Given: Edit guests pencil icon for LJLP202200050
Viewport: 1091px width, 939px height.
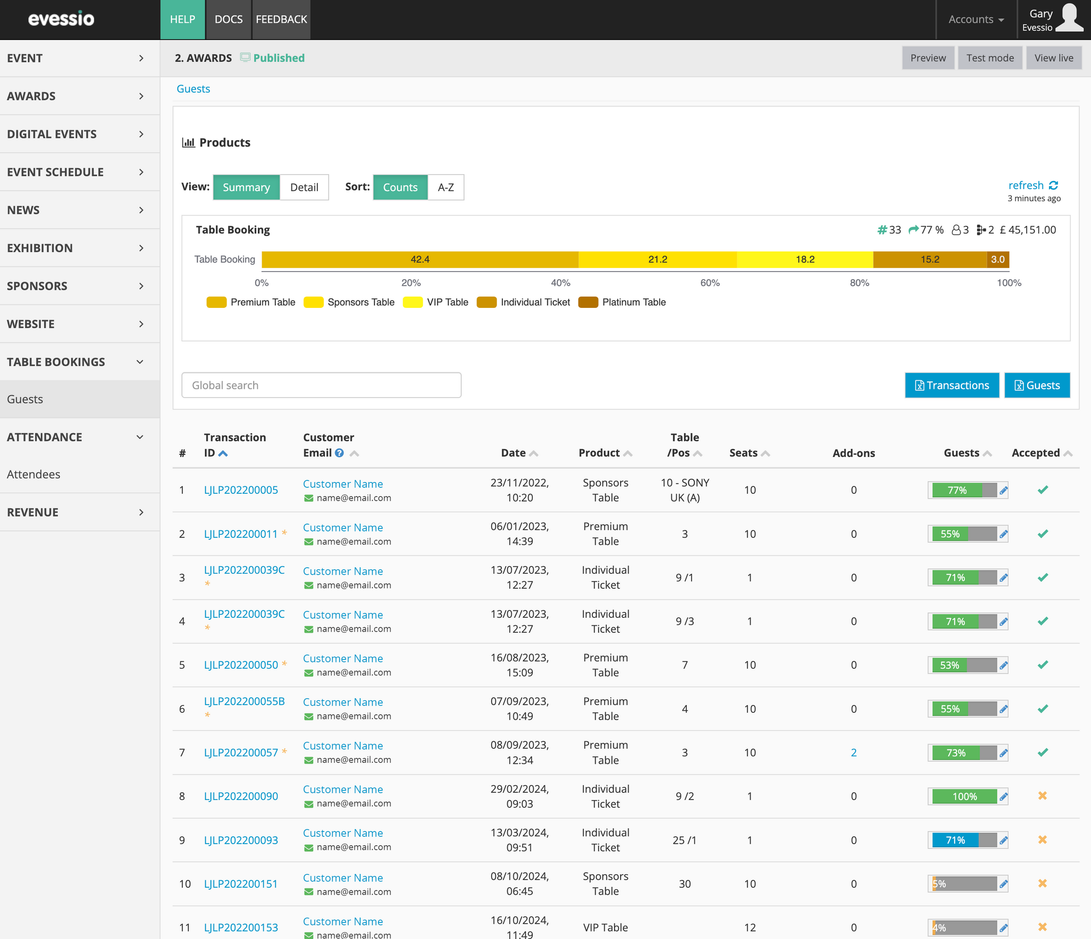Looking at the screenshot, I should [x=1003, y=665].
